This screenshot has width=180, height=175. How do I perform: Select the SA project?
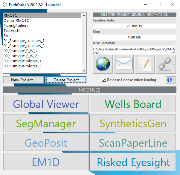[42, 36]
